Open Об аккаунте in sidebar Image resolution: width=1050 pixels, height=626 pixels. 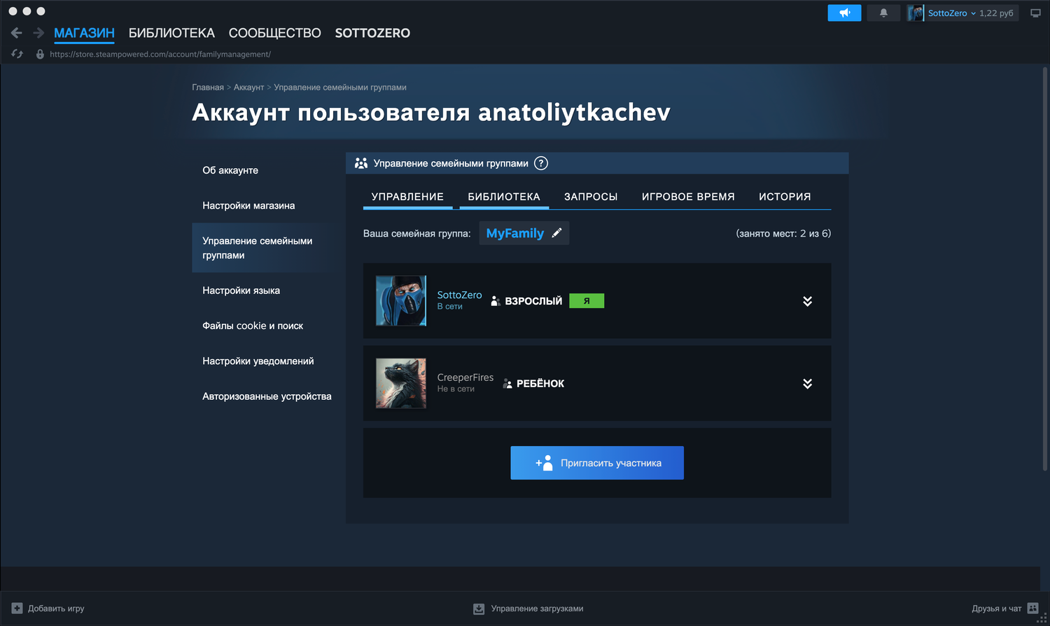point(230,170)
